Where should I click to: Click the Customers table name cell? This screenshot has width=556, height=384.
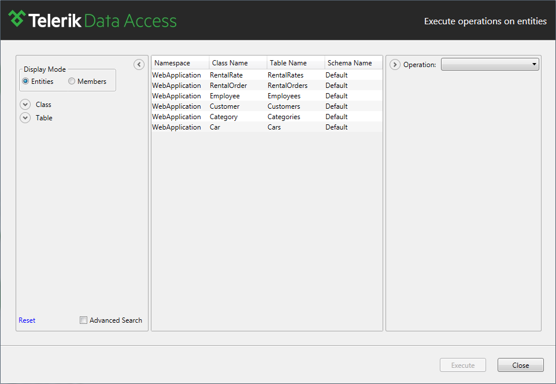tap(284, 106)
